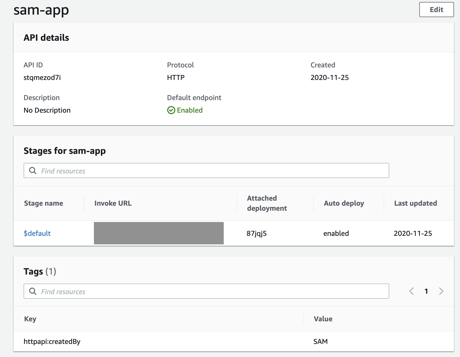Select the httpapi:createdBy tag key

pos(52,341)
